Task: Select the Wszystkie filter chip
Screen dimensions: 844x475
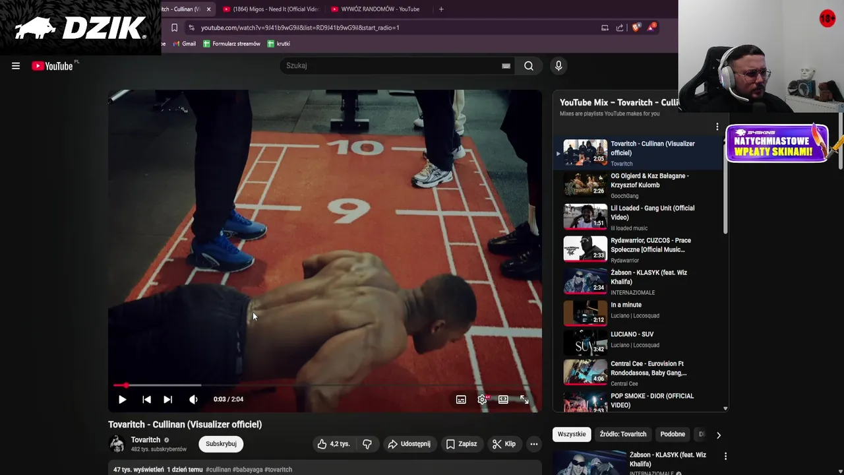Action: 572,434
